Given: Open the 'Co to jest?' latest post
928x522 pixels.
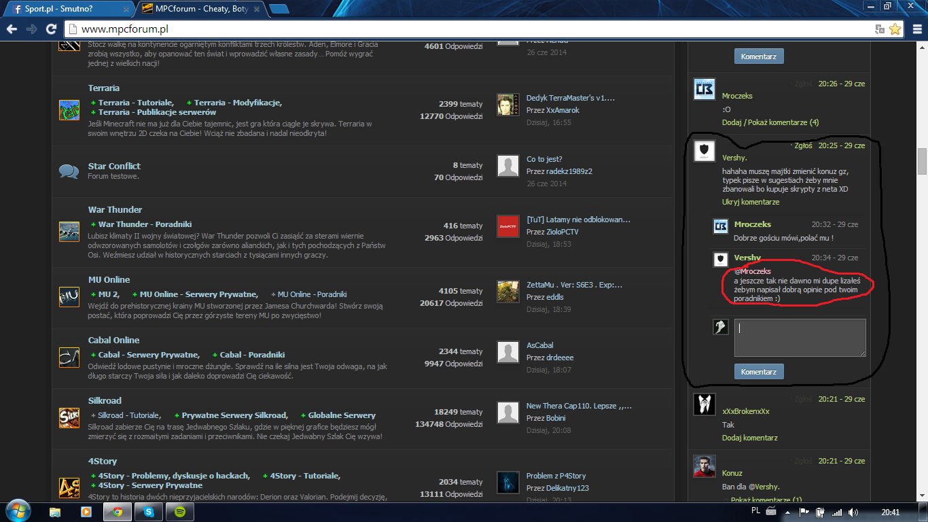Looking at the screenshot, I should point(544,159).
